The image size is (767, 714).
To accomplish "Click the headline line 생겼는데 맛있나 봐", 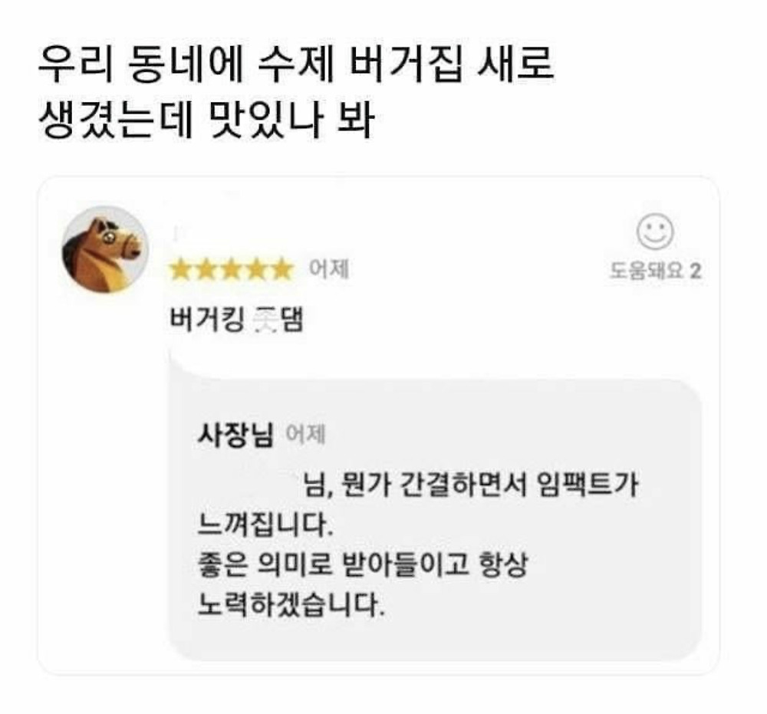I will coord(206,120).
